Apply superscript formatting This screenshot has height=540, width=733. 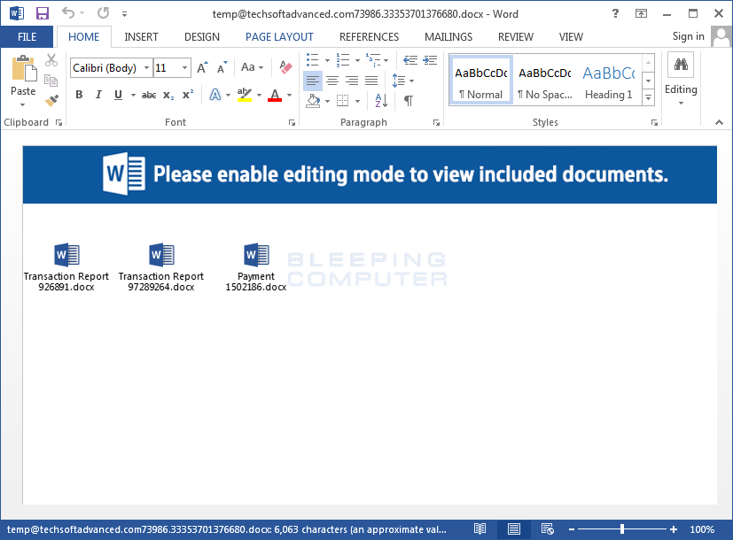[188, 95]
